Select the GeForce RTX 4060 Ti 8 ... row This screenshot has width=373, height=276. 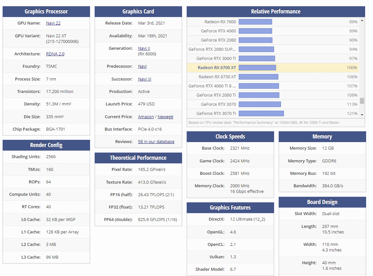[273, 86]
